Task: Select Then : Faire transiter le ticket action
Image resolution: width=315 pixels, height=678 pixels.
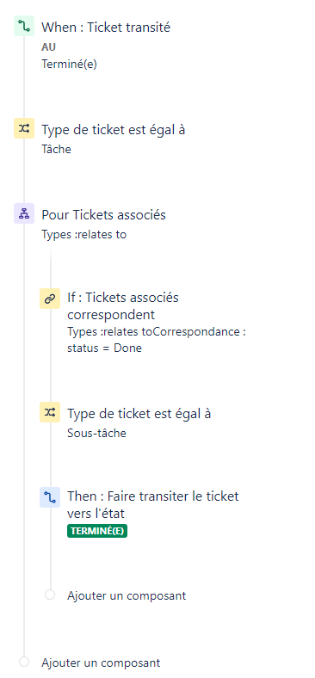Action: [x=152, y=504]
